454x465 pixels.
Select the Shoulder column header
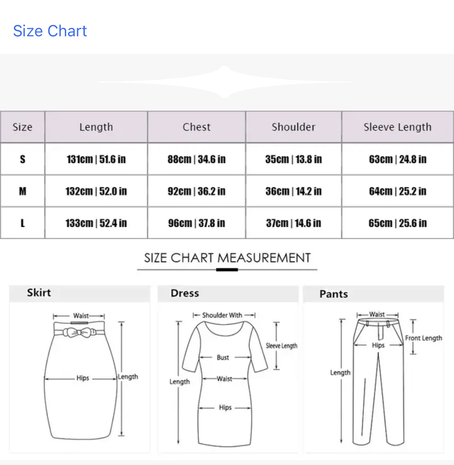tap(294, 127)
